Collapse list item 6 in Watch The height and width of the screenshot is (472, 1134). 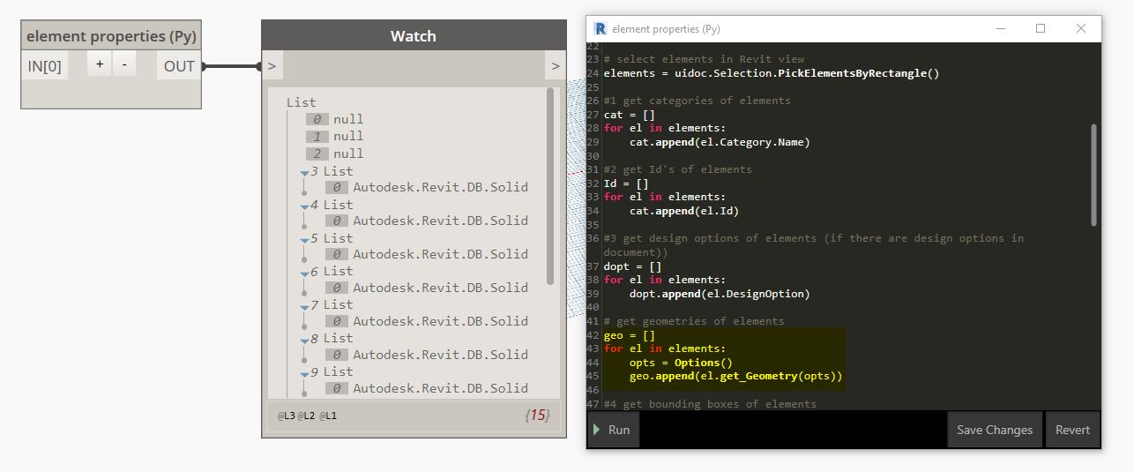coord(304,273)
